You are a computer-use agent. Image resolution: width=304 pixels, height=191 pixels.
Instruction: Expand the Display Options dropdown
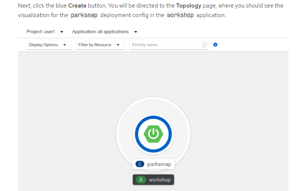point(49,45)
